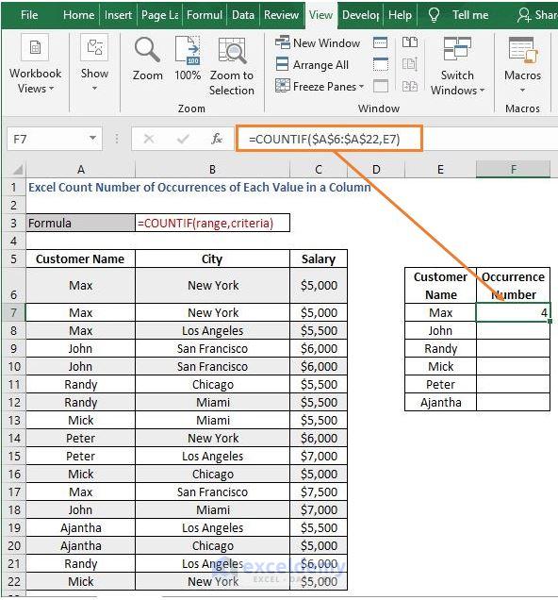Click in the Tell me search box
Image resolution: width=558 pixels, height=600 pixels.
(x=470, y=15)
